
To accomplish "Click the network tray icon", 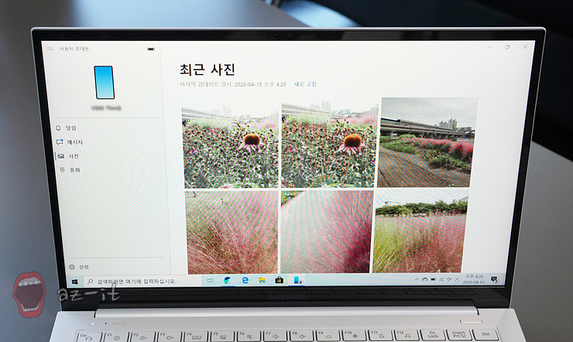I will [441, 279].
